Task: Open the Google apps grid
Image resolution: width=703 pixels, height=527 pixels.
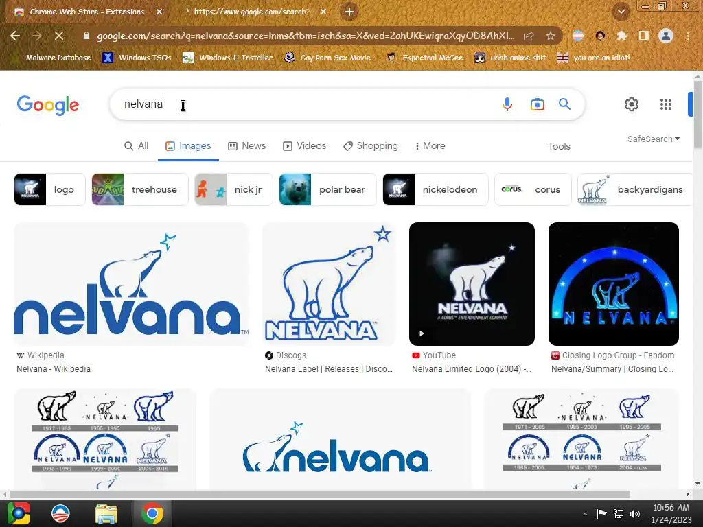Action: [x=666, y=104]
